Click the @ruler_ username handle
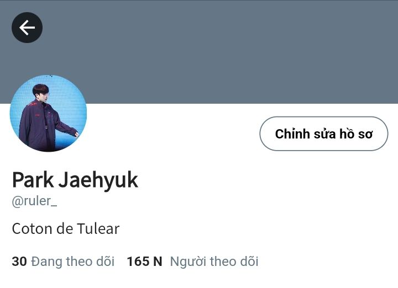The height and width of the screenshot is (288, 398). pyautogui.click(x=34, y=201)
